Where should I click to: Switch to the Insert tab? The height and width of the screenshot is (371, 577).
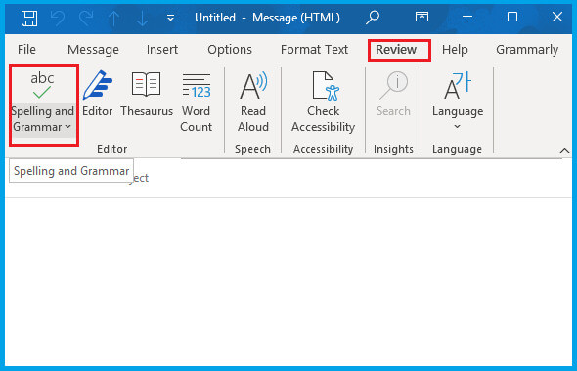coord(162,49)
